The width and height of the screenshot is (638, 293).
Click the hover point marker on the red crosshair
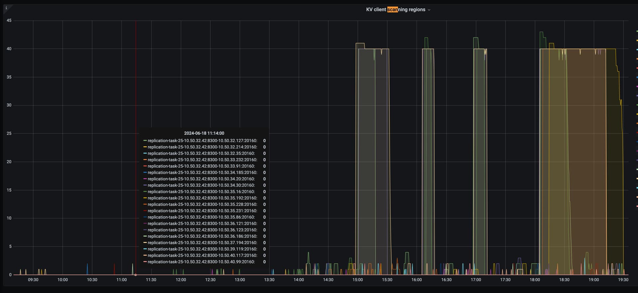point(136,275)
